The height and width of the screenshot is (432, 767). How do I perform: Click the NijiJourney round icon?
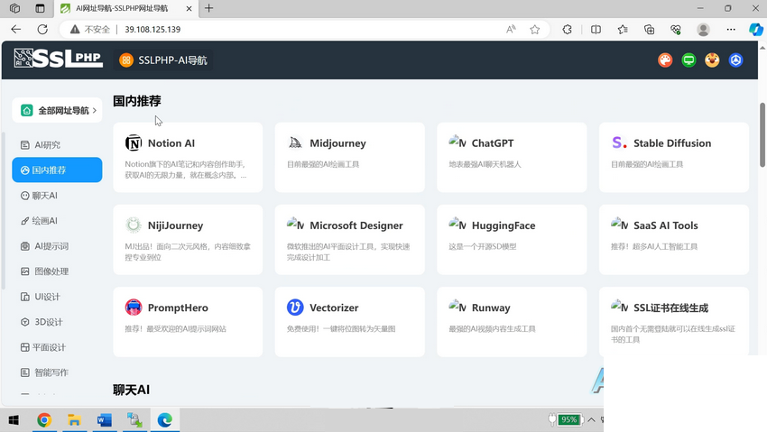pyautogui.click(x=133, y=225)
